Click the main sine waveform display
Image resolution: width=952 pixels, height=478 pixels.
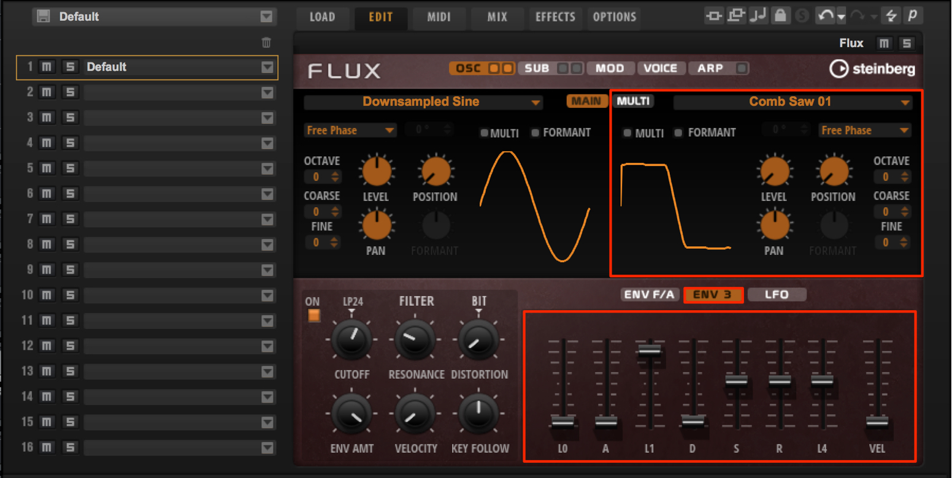pos(535,206)
